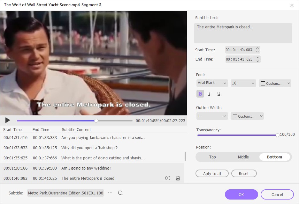Screen dimensions: 299x204
Task: Confirm changes with OK
Action: 241,194
